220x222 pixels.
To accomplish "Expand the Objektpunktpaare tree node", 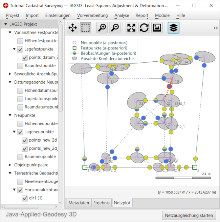I will (x=10, y=165).
